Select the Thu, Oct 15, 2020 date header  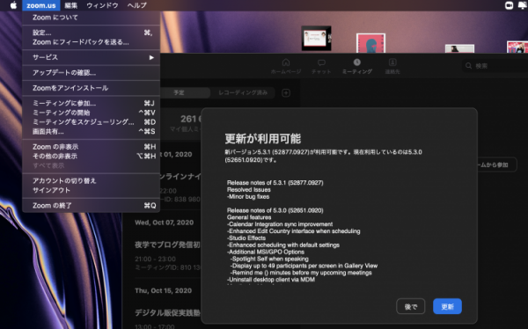(x=164, y=290)
